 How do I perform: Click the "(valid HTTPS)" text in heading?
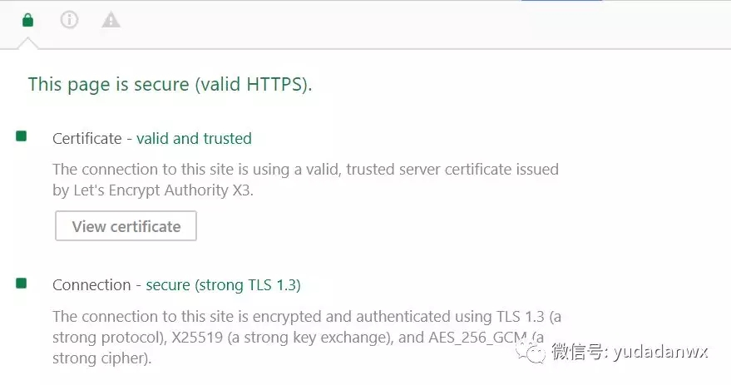tap(253, 84)
